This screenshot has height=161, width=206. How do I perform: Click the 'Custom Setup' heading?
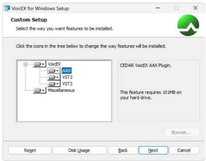pyautogui.click(x=29, y=20)
